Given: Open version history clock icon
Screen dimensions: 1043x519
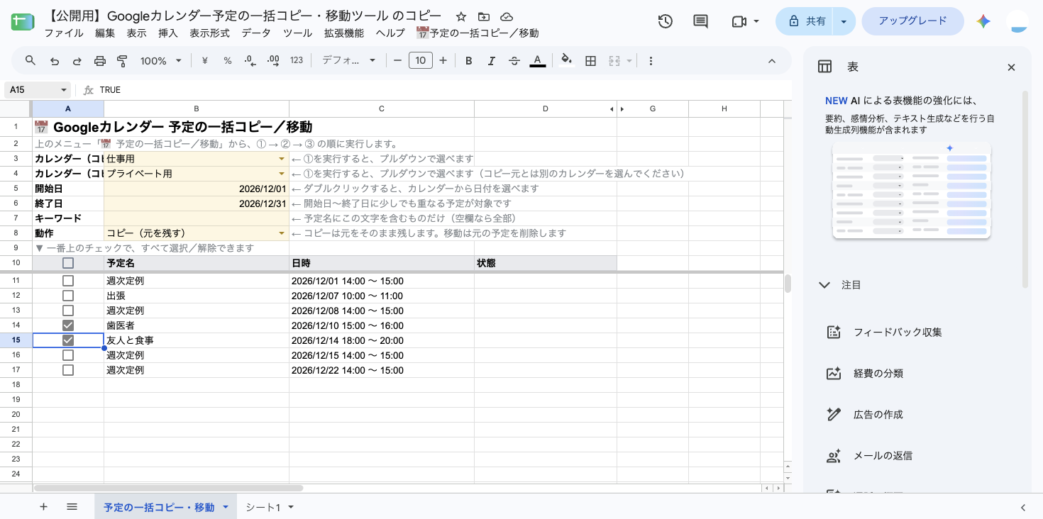Looking at the screenshot, I should click(665, 21).
